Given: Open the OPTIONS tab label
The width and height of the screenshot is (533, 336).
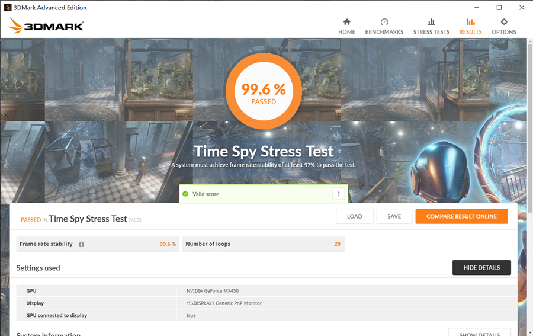Looking at the screenshot, I should pos(504,32).
